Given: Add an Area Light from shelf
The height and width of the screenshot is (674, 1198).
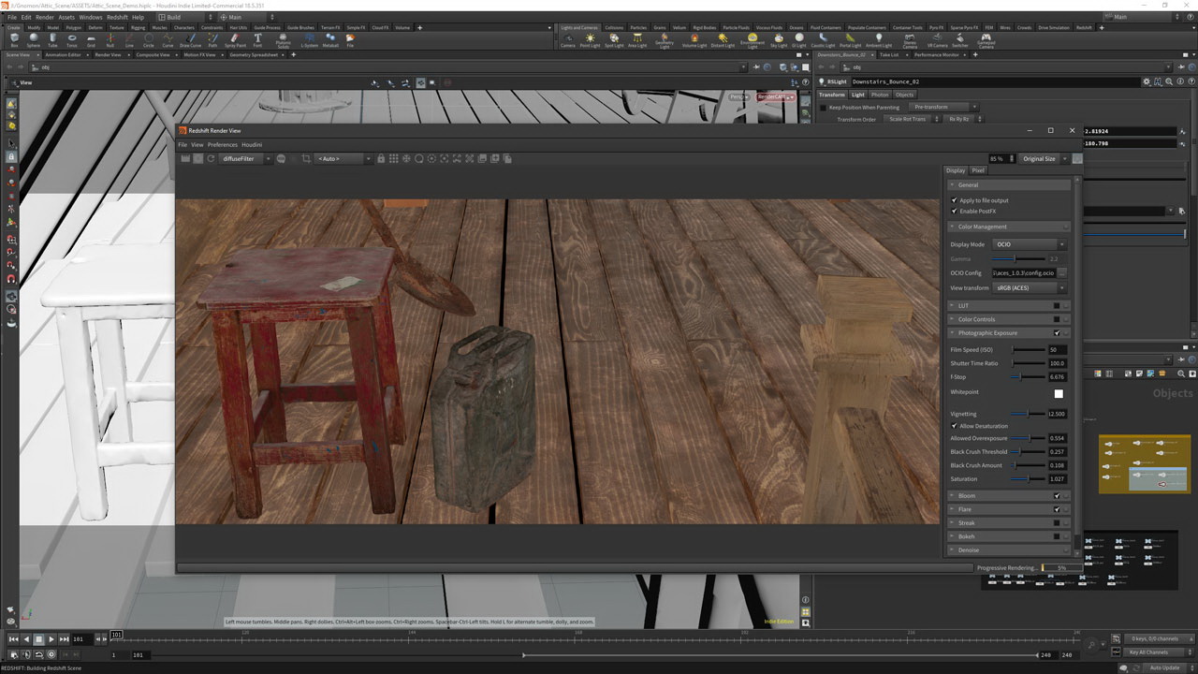Looking at the screenshot, I should pyautogui.click(x=637, y=40).
